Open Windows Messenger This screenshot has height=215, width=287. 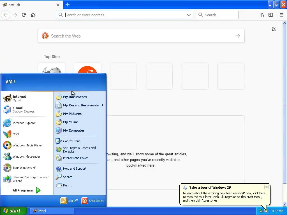click(x=27, y=156)
